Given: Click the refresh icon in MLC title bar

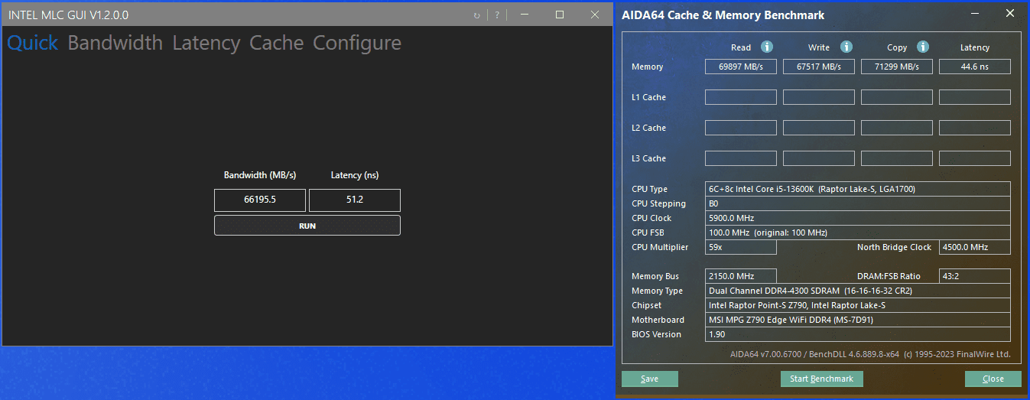Looking at the screenshot, I should 477,15.
